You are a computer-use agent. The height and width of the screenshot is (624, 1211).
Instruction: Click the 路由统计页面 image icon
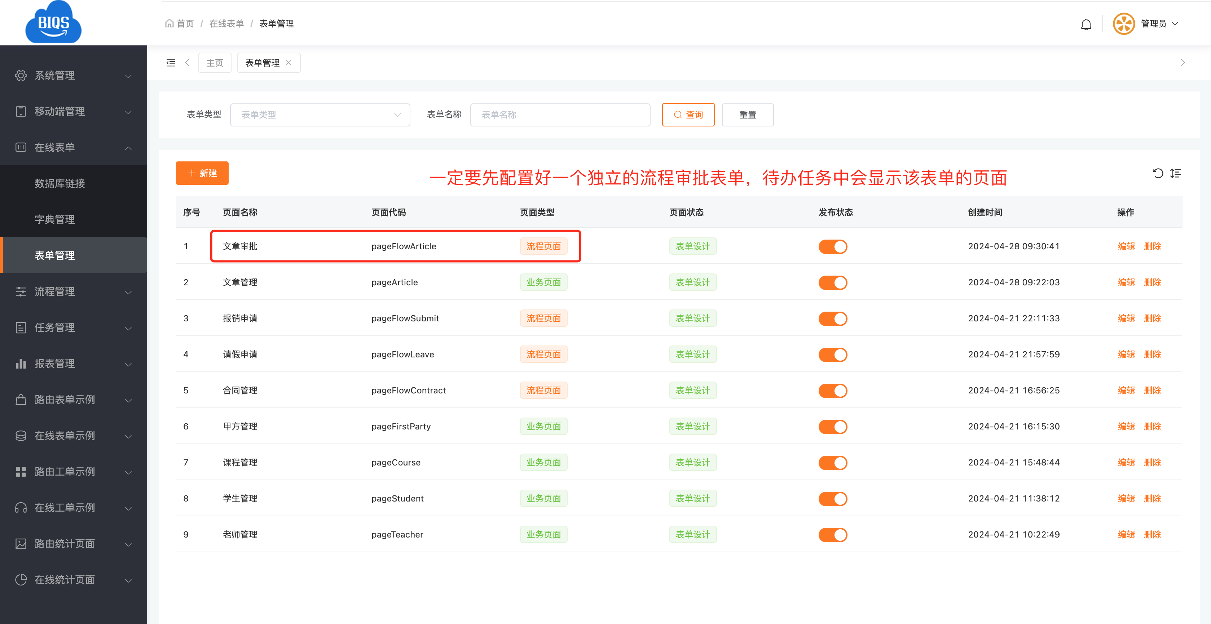(21, 544)
